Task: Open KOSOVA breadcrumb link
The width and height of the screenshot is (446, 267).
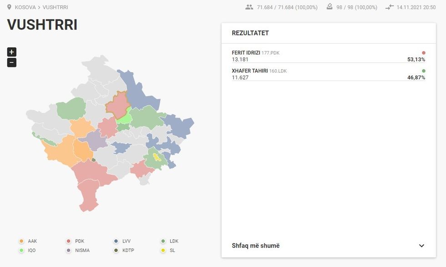Action: [x=25, y=8]
